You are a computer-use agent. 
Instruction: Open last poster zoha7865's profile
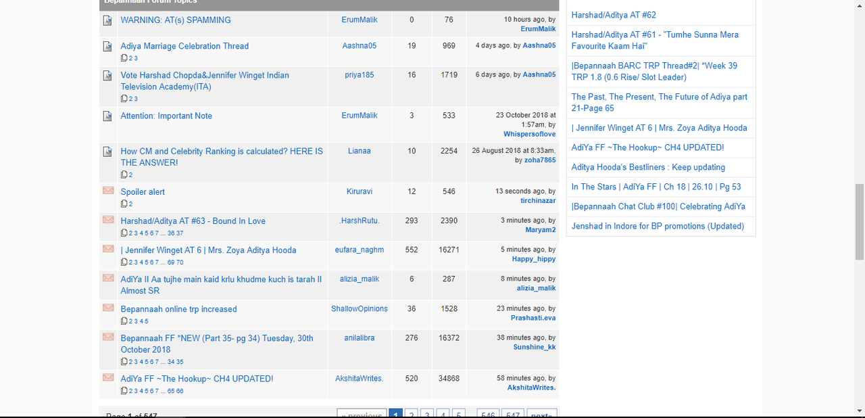pyautogui.click(x=540, y=160)
